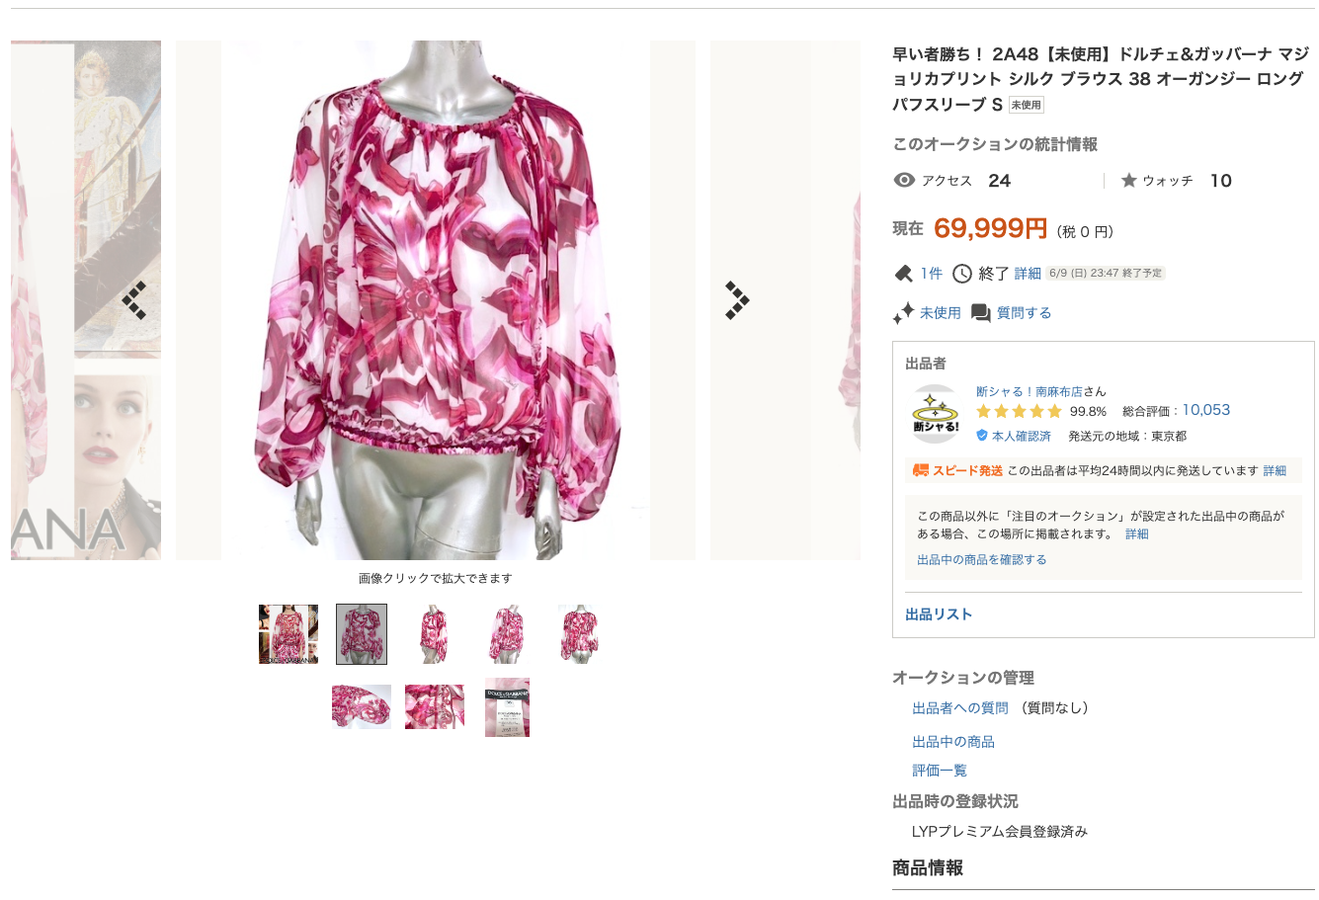The width and height of the screenshot is (1319, 900).
Task: Click the bid gavel icon
Action: pyautogui.click(x=903, y=274)
